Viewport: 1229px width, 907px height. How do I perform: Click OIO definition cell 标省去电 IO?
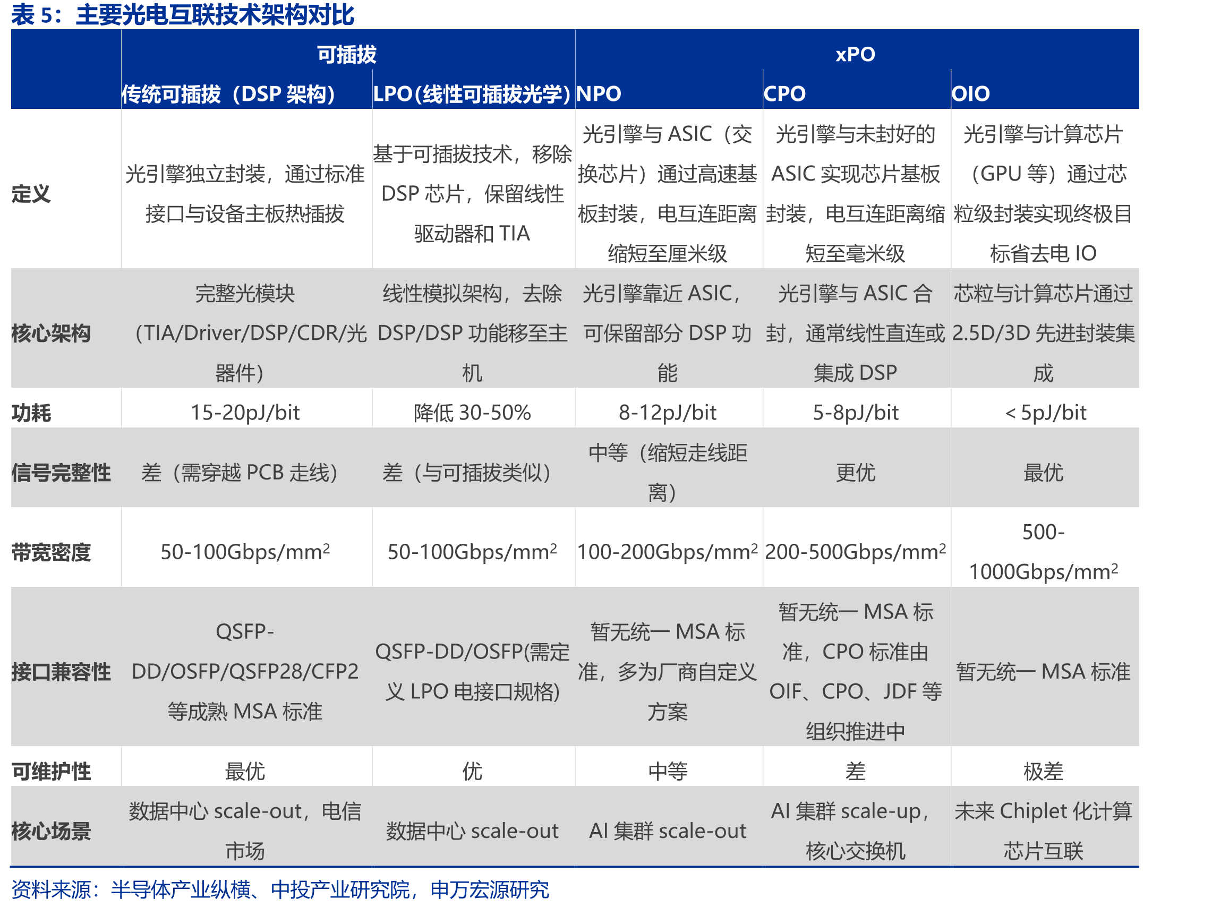click(x=1043, y=254)
